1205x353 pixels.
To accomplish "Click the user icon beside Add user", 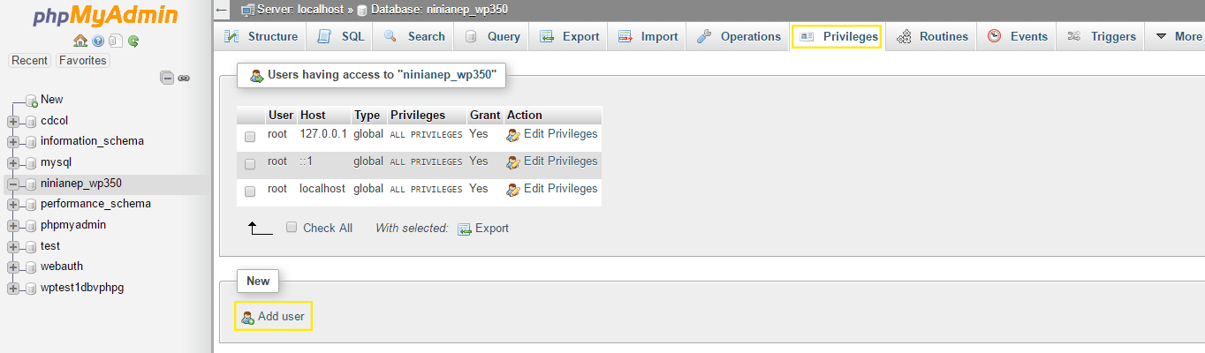I will [x=248, y=317].
